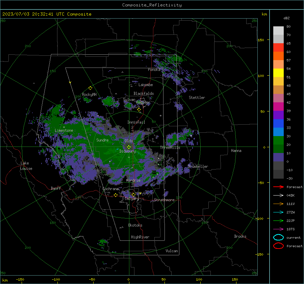
Task: Click the dBZ legend heading
Action: [286, 18]
